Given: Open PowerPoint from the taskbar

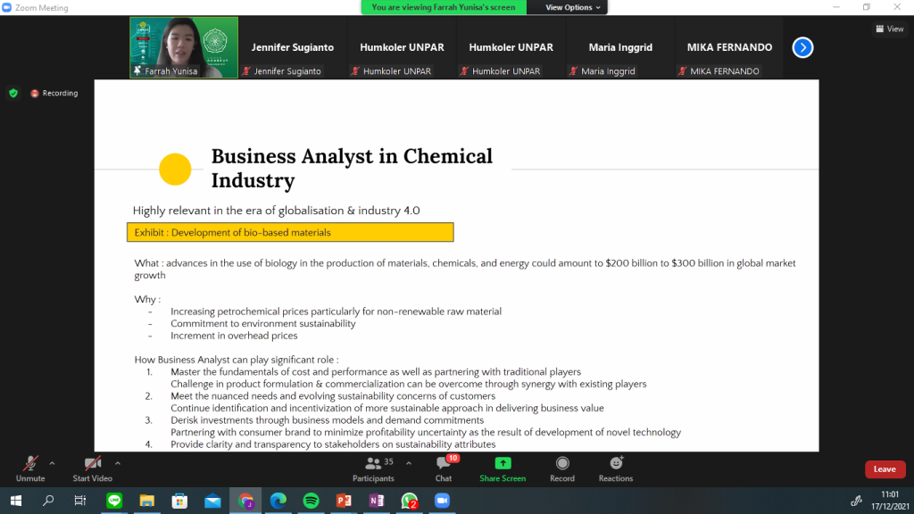Looking at the screenshot, I should pyautogui.click(x=344, y=501).
